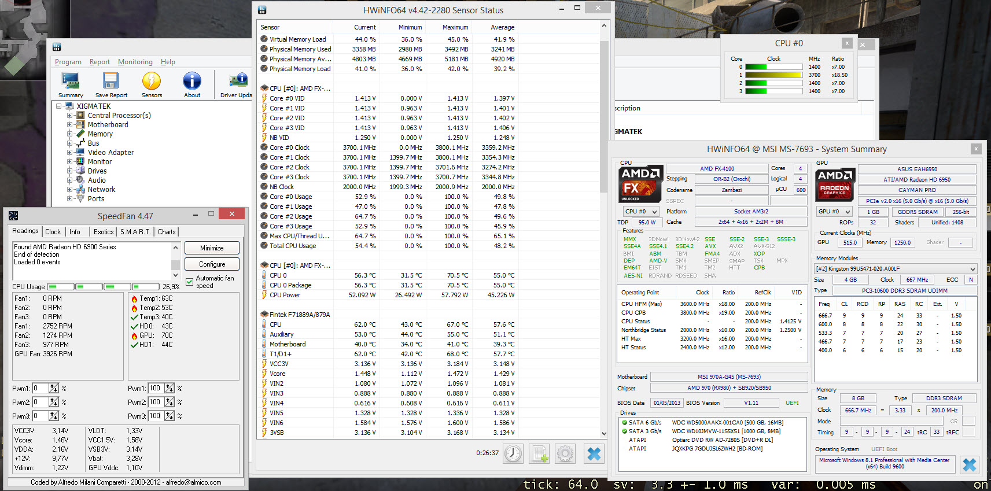Image resolution: width=991 pixels, height=491 pixels.
Task: Open the Program menu in HWiNFO
Action: click(68, 62)
